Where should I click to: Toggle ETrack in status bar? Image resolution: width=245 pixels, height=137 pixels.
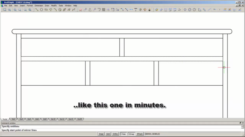coord(140,134)
